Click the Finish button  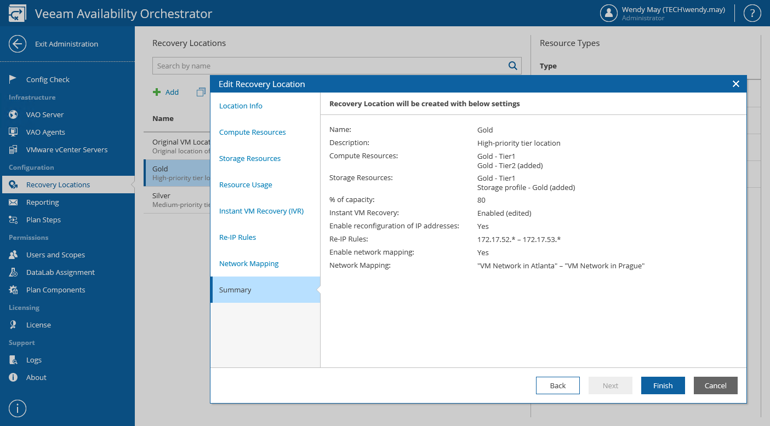click(x=663, y=385)
